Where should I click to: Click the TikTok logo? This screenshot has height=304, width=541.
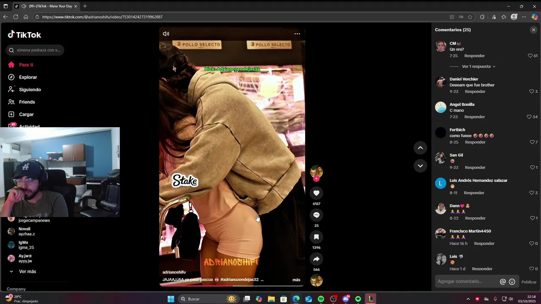click(25, 35)
